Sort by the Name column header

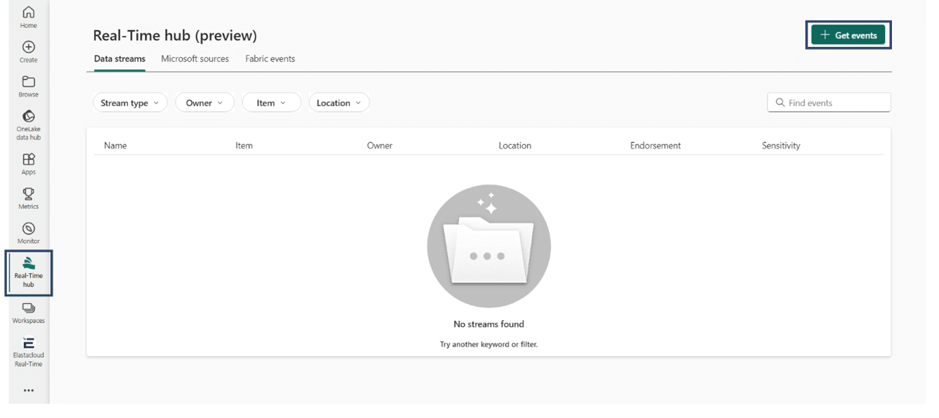click(115, 146)
